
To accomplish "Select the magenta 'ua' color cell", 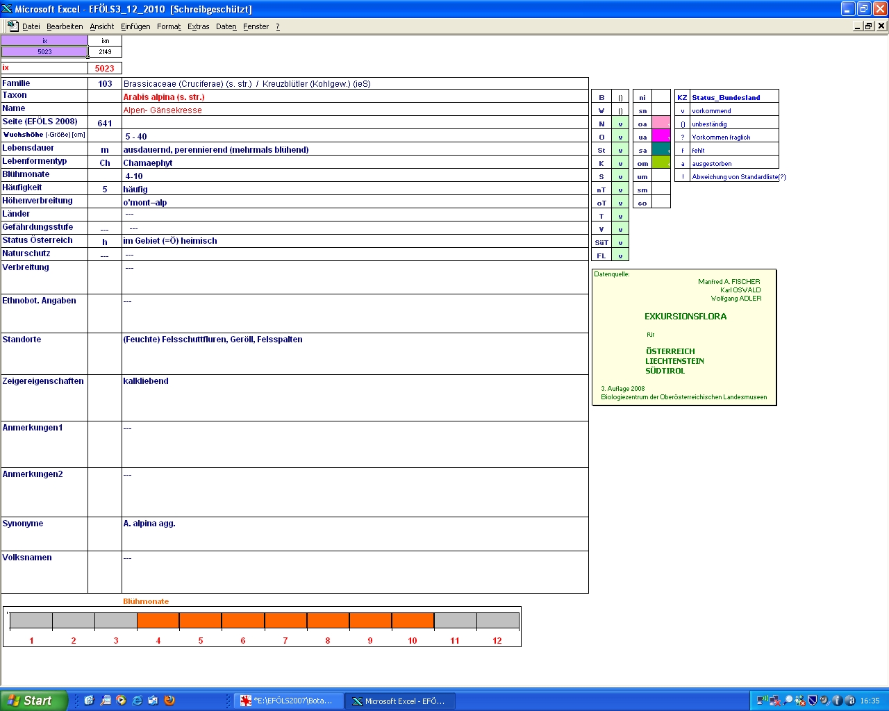I will coord(661,137).
